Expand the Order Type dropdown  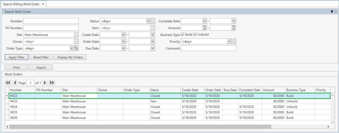click(x=72, y=48)
